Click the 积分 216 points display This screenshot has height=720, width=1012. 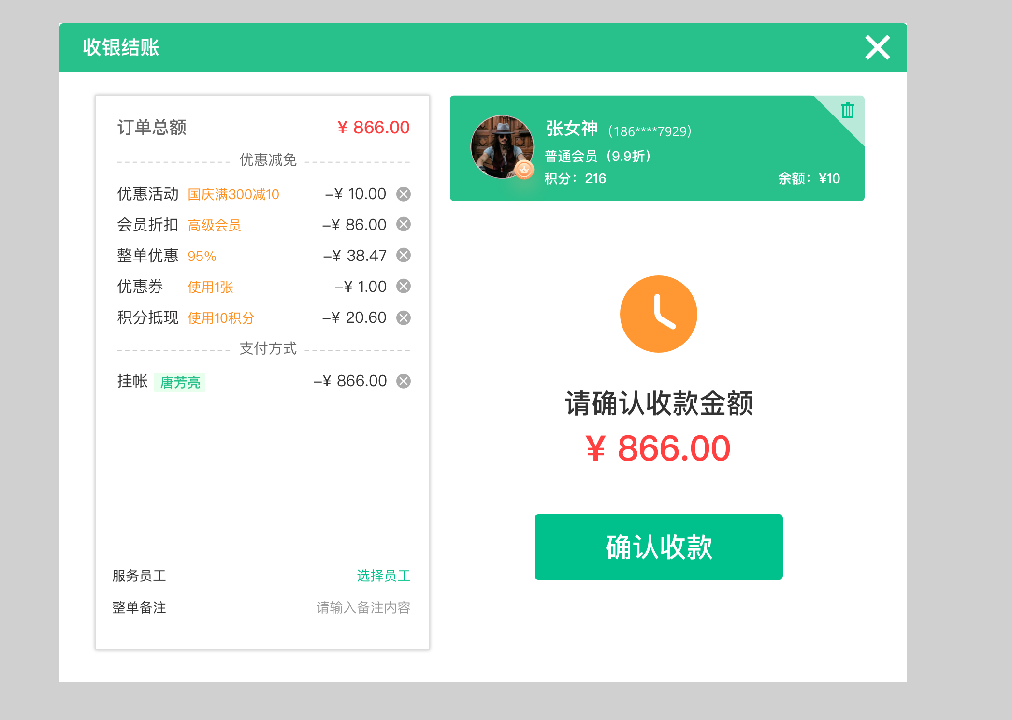click(x=574, y=178)
